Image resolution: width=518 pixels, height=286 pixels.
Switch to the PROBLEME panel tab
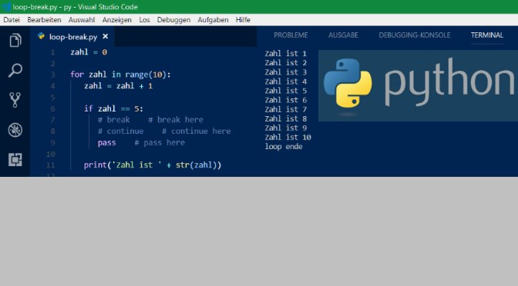click(291, 35)
